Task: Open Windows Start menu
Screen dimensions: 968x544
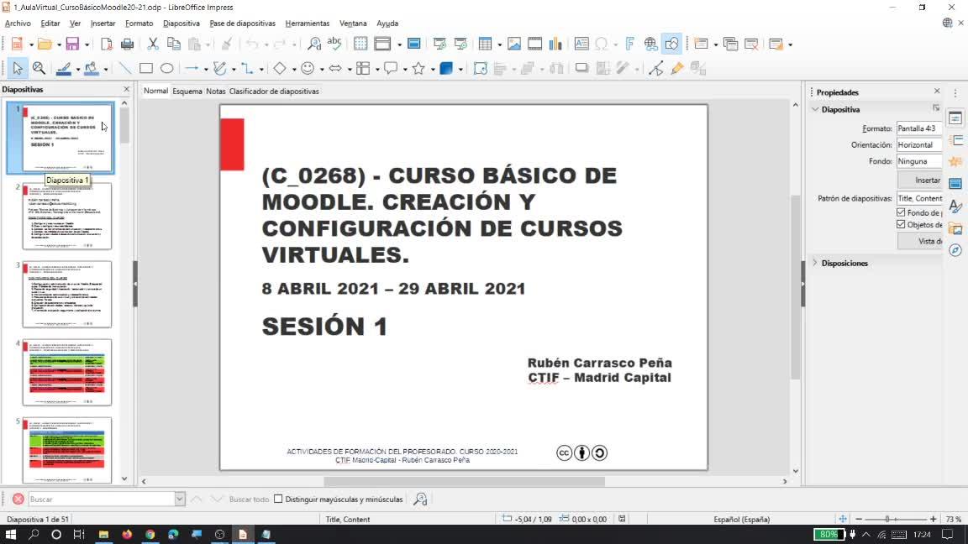Action: tap(10, 534)
